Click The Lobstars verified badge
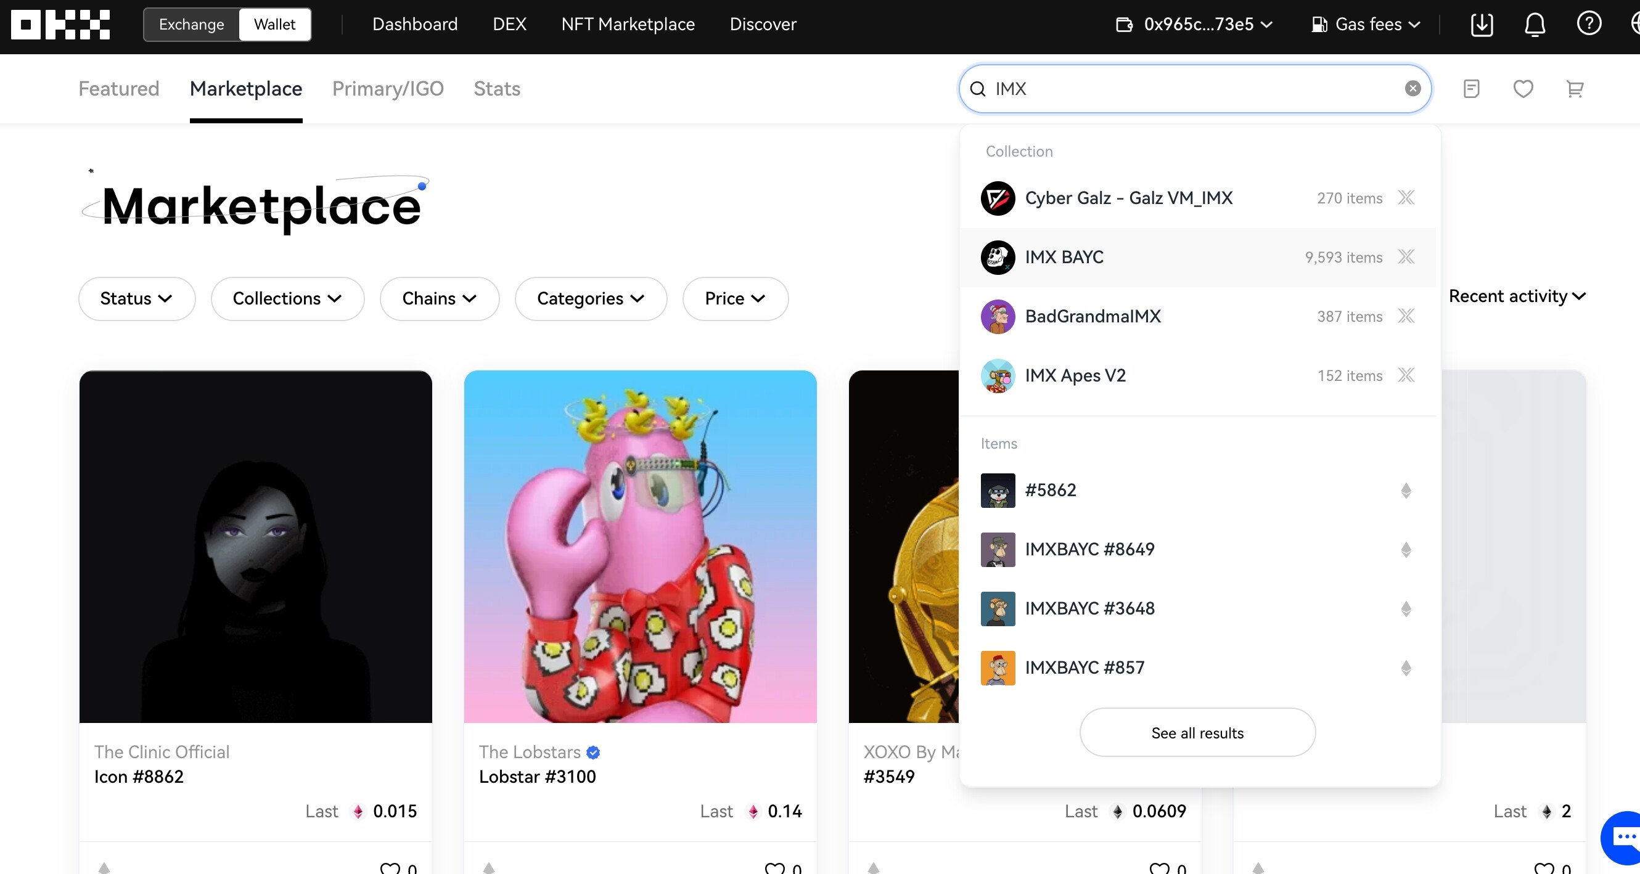Image resolution: width=1640 pixels, height=874 pixels. point(592,753)
